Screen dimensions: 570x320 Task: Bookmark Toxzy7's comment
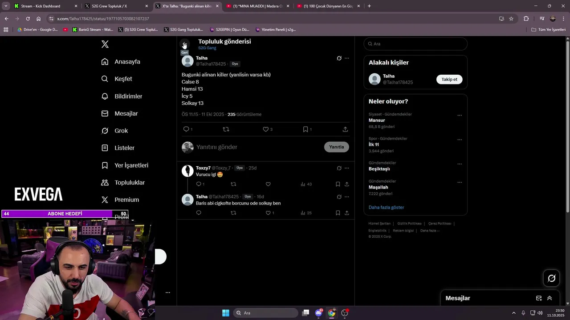(338, 184)
